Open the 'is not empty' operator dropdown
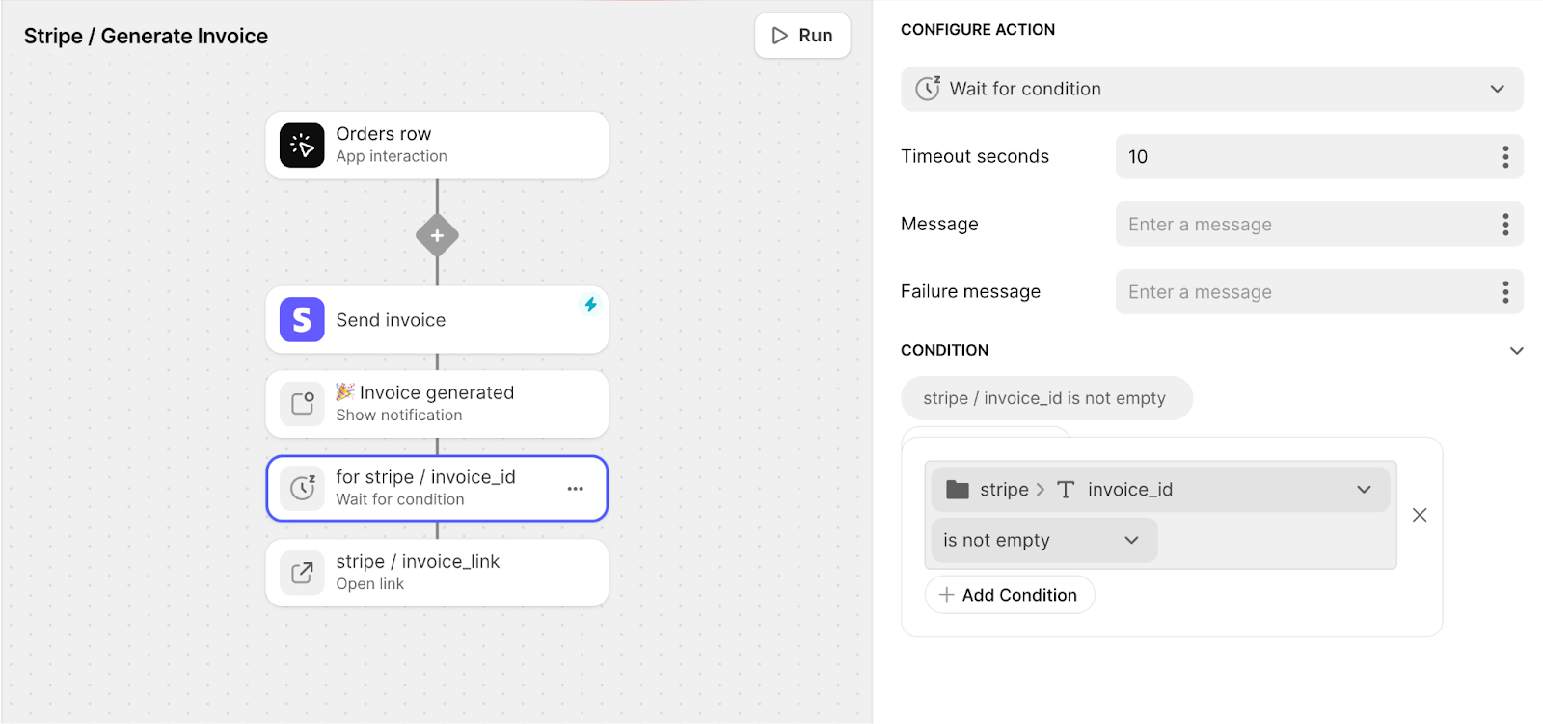Viewport: 1543px width, 724px height. point(1044,540)
